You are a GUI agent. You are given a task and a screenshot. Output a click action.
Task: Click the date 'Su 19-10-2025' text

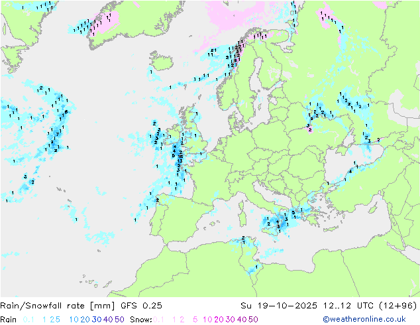[279, 306]
